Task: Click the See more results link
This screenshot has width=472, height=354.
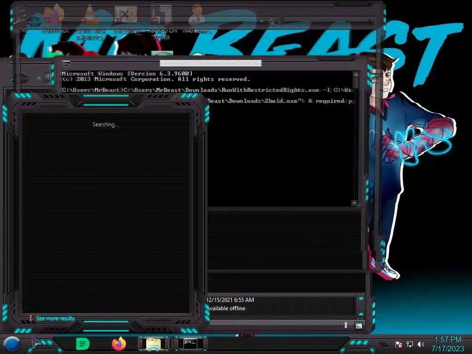Action: [x=55, y=319]
